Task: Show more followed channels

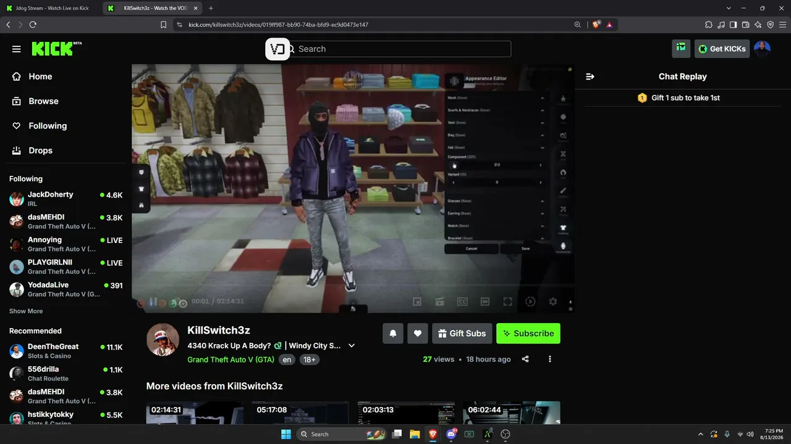Action: click(26, 311)
